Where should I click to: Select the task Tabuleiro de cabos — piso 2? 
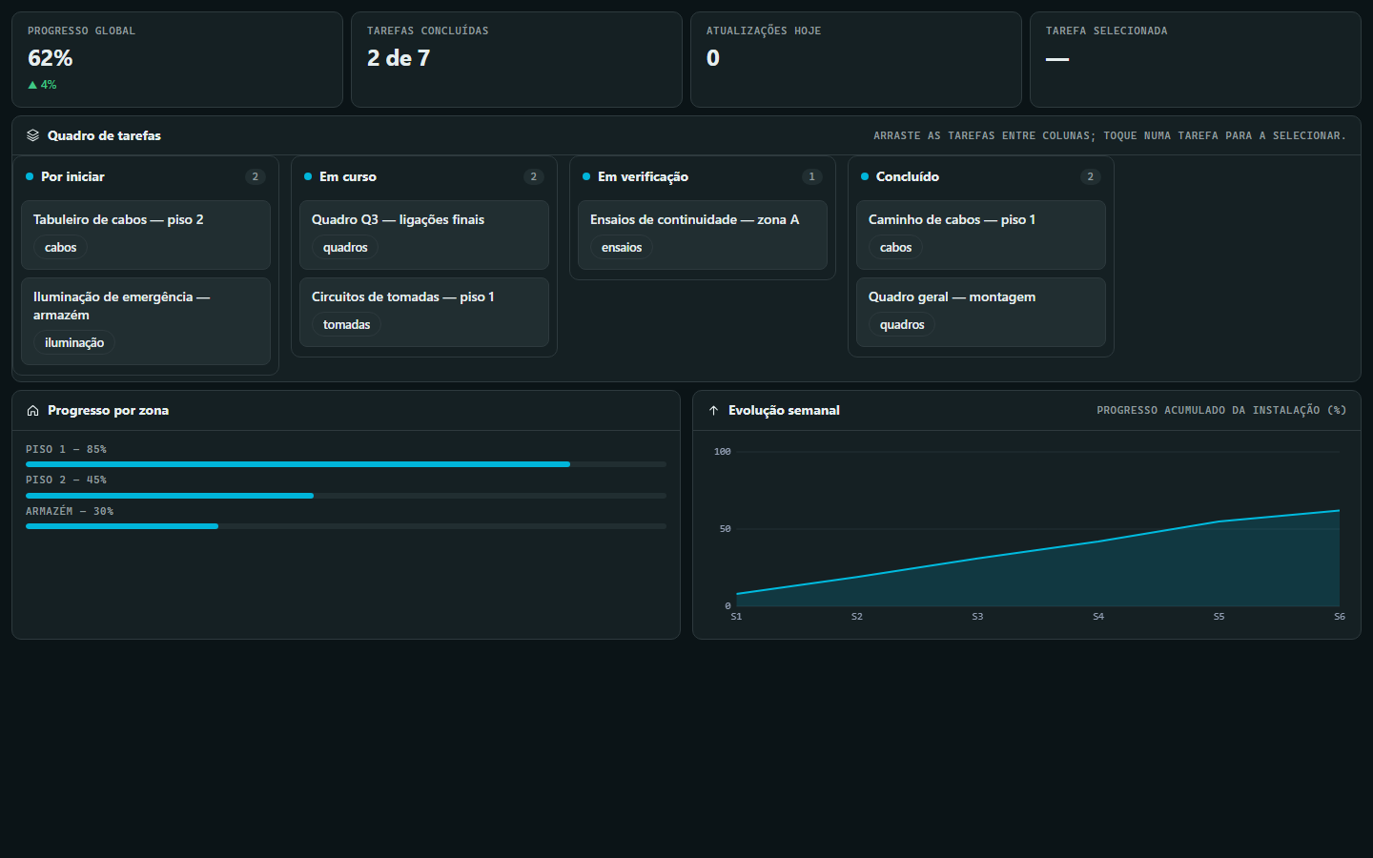[x=146, y=235]
